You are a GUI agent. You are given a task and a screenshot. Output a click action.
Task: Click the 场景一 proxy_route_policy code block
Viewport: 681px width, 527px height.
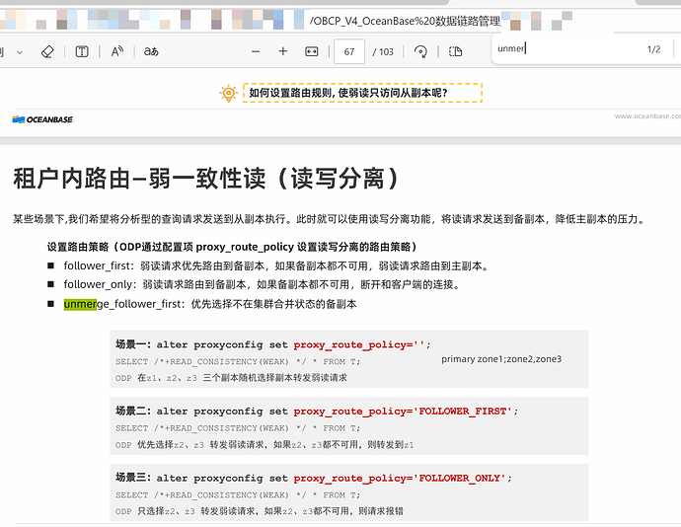point(349,360)
